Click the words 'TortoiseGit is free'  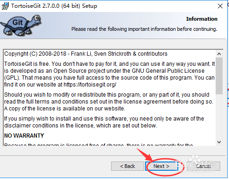click(27, 64)
